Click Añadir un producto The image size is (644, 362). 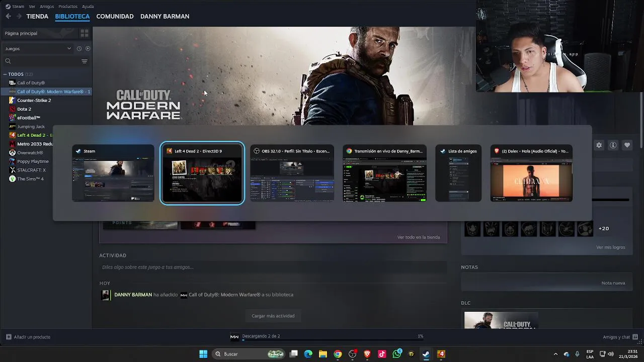click(x=28, y=337)
